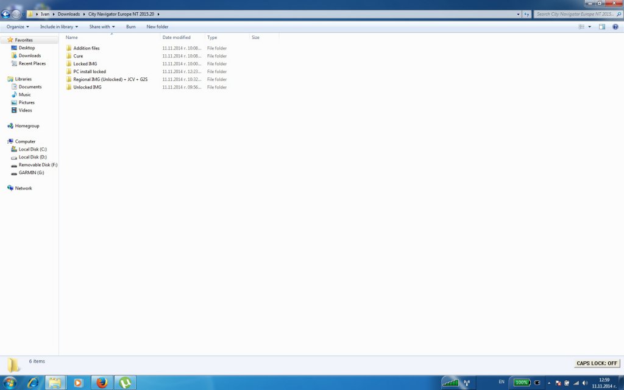This screenshot has height=390, width=624.
Task: Select the Addition files folder icon
Action: pos(69,48)
